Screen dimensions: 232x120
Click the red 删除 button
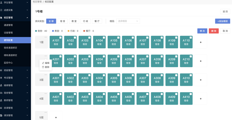coord(214,31)
